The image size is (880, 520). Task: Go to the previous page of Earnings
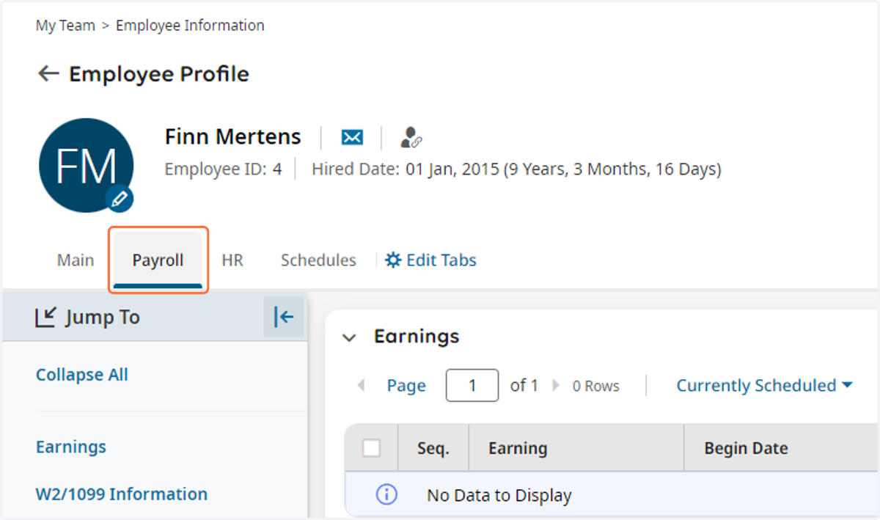[x=361, y=385]
